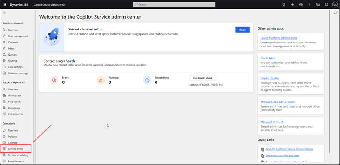Click the blue Suggestions icon
Screen dimensions: 340x165
coord(147,80)
